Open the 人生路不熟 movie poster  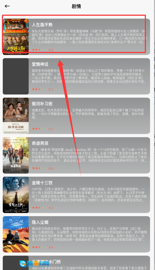click(16, 37)
